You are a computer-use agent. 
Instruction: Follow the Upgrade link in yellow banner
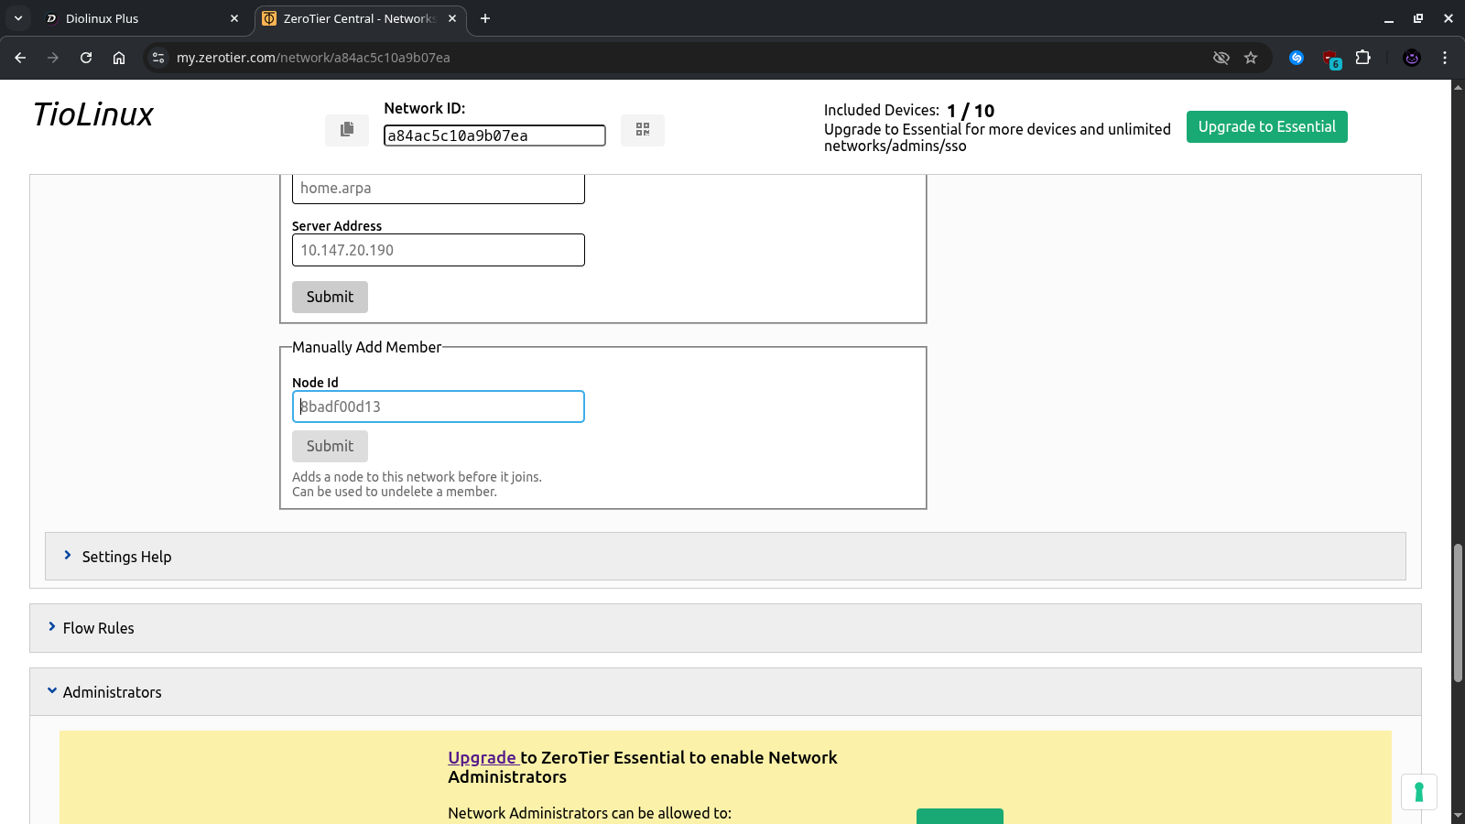point(482,758)
